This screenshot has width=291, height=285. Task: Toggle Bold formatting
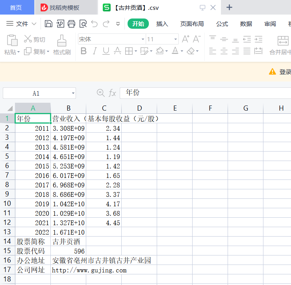coord(84,51)
